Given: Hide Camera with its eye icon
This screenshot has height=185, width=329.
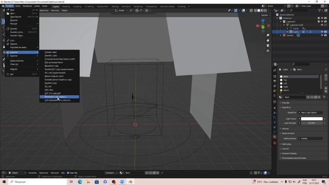Looking at the screenshot, I should click(x=322, y=35).
